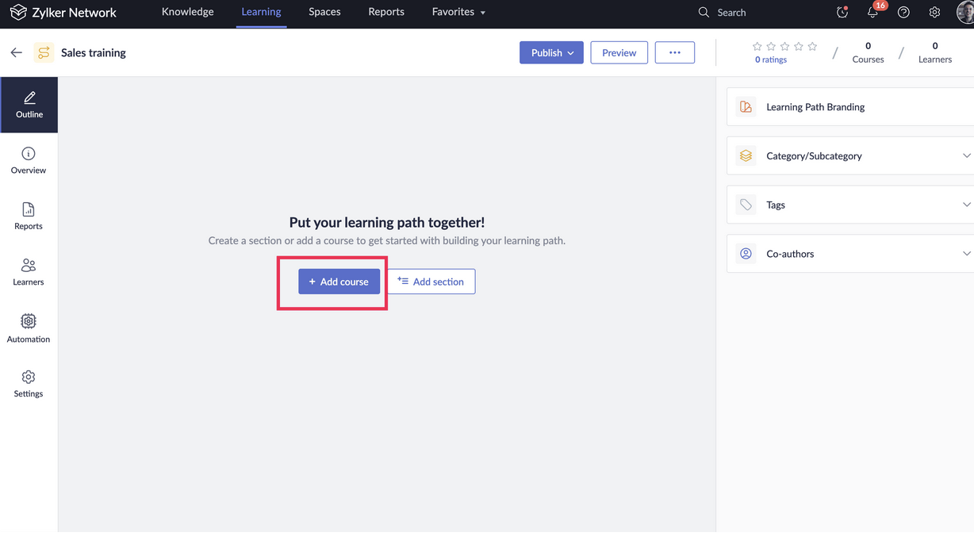This screenshot has width=974, height=544.
Task: Switch to the Reports top tab
Action: [386, 12]
